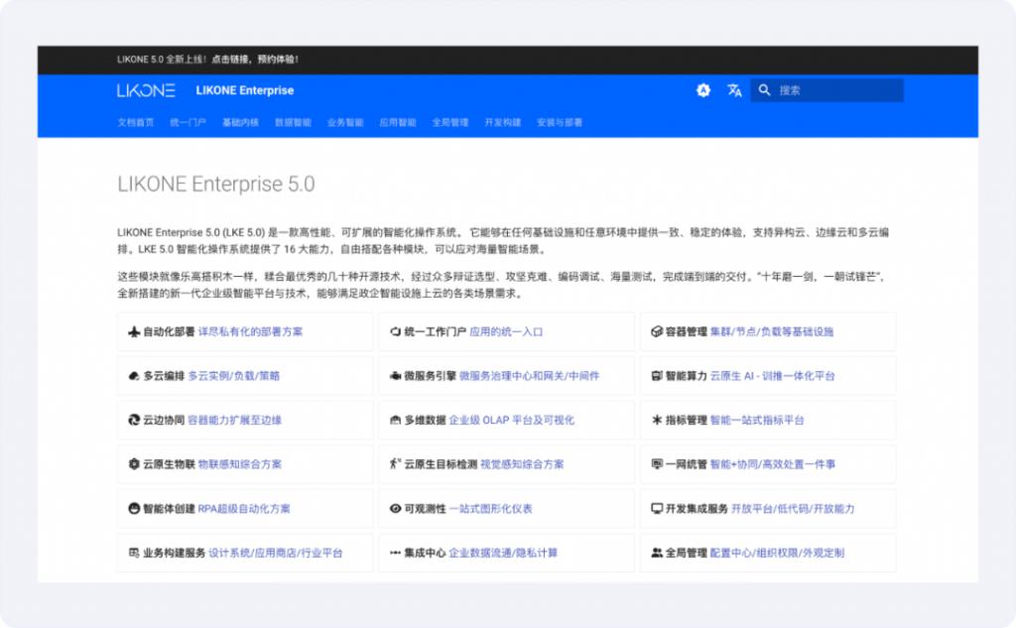This screenshot has height=628, width=1016.
Task: Select the 基础内核 tab
Action: click(x=240, y=122)
